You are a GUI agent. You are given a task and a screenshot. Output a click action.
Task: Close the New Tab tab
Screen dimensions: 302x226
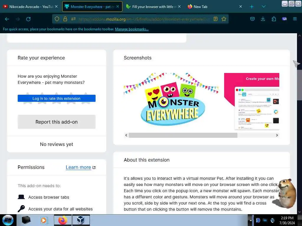(241, 6)
